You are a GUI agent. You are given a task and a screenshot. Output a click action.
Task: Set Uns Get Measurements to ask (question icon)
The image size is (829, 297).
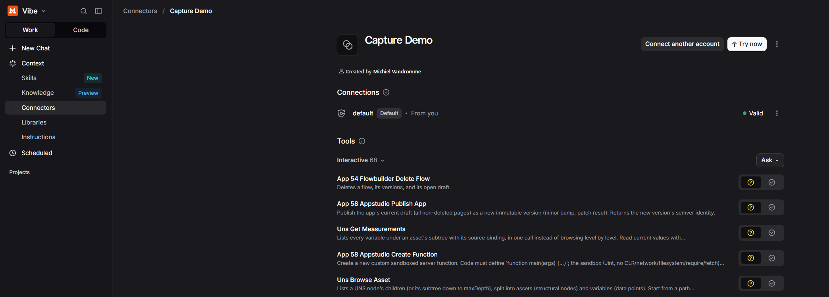click(x=750, y=233)
